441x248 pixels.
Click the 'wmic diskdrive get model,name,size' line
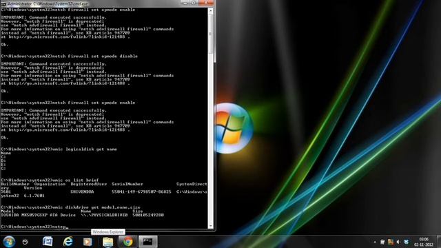70,207
